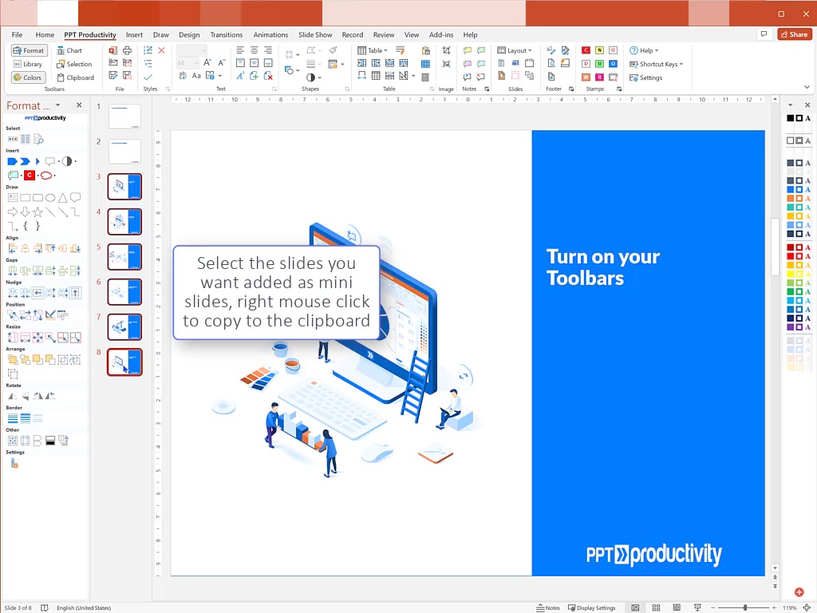This screenshot has width=817, height=613.
Task: Toggle the Format toolbar button
Action: (30, 50)
